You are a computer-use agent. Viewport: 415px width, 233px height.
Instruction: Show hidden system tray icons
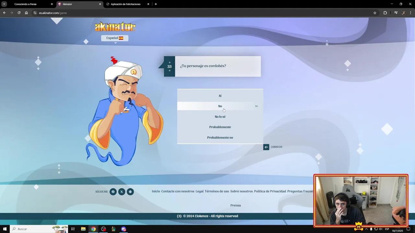pyautogui.click(x=366, y=229)
